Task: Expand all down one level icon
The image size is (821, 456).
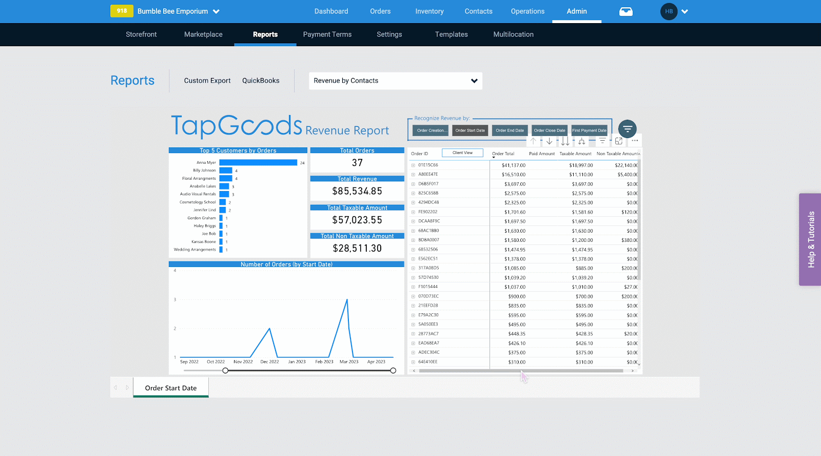Action: point(582,141)
